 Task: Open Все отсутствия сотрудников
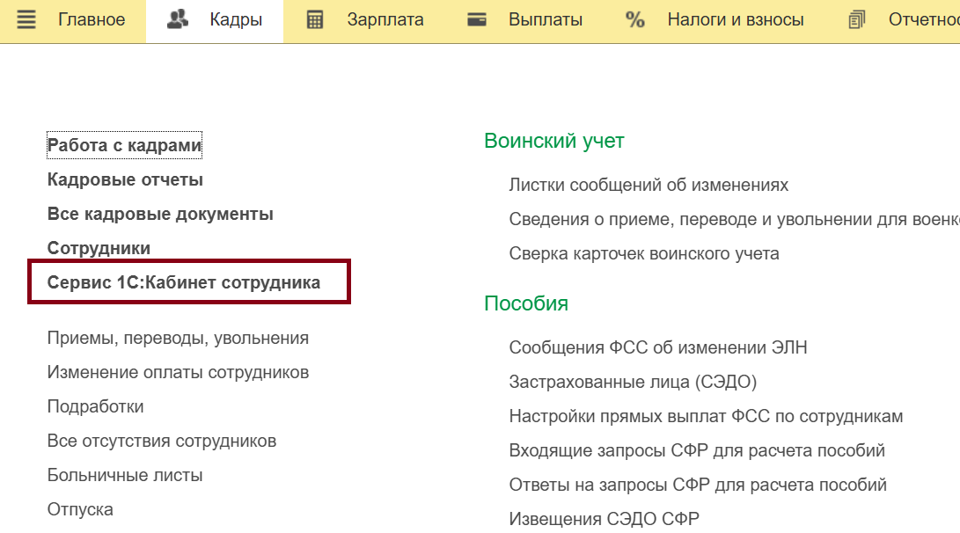coord(162,441)
